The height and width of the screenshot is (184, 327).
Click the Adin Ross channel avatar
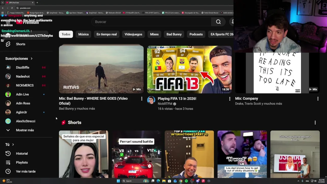click(8, 103)
